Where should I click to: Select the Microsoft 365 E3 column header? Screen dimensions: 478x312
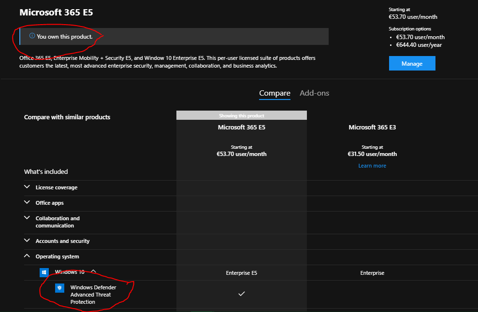pos(372,128)
